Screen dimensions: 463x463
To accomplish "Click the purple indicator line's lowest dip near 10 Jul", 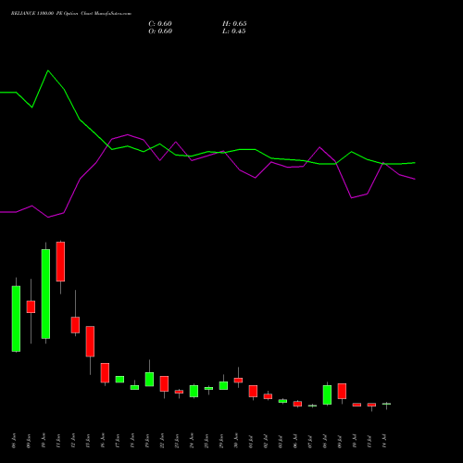I will 352,197.
